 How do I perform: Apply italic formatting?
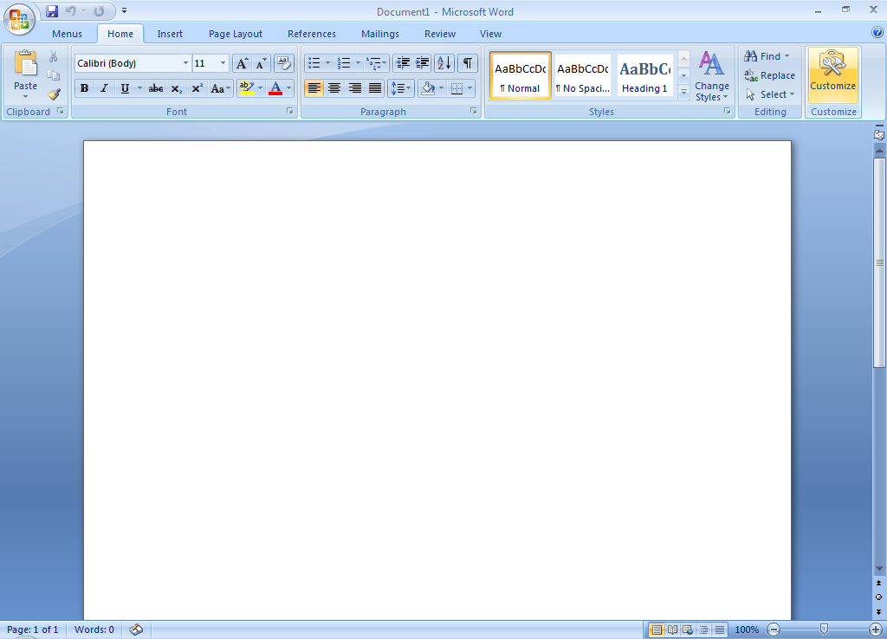click(x=104, y=87)
